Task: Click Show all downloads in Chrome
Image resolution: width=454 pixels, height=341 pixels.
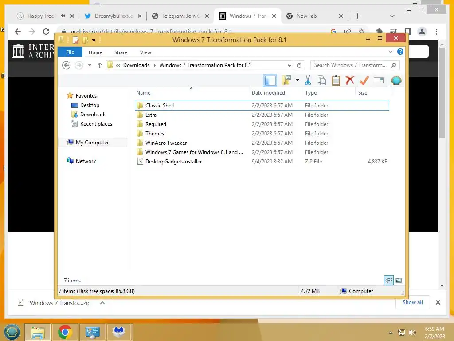Action: (x=413, y=302)
